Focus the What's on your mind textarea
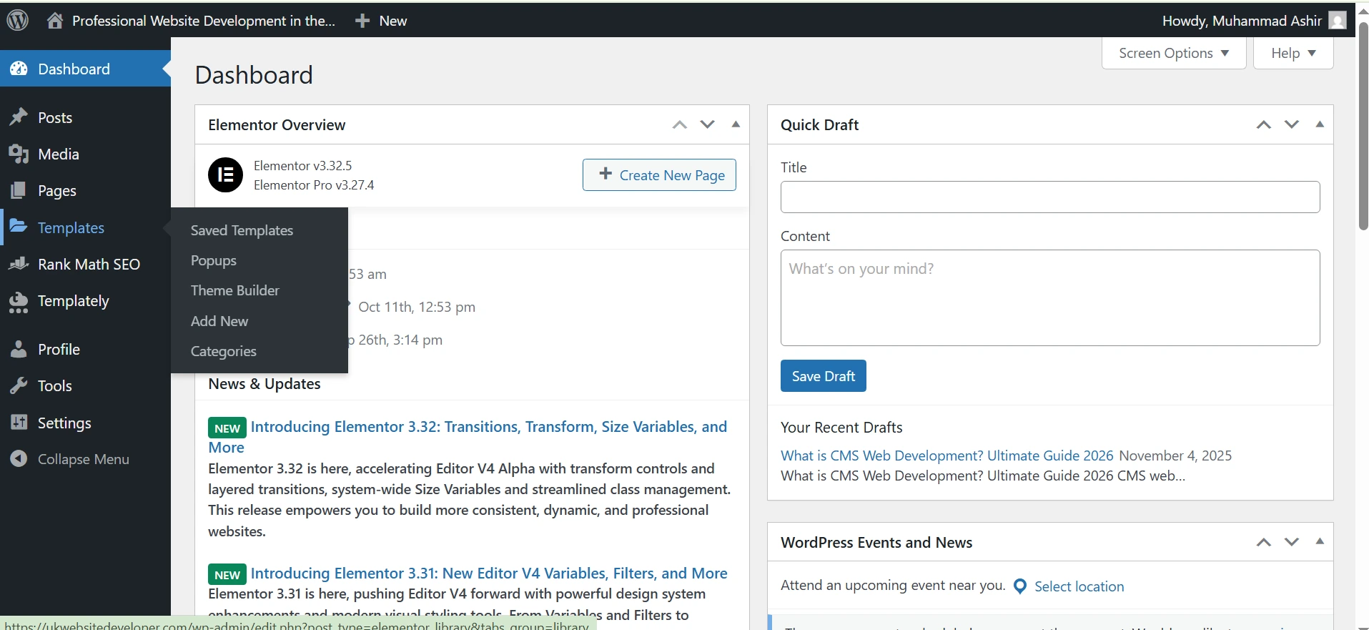This screenshot has width=1369, height=630. [1050, 297]
